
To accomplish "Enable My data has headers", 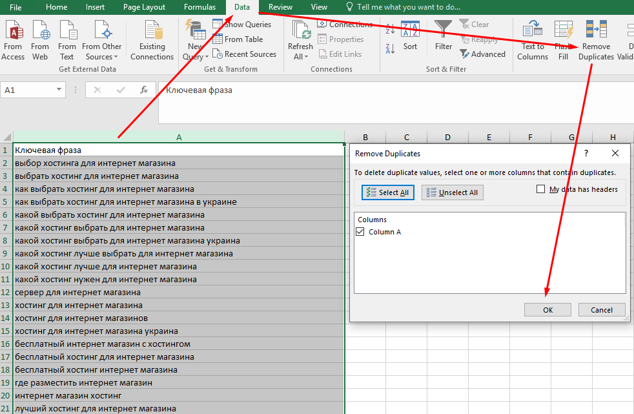I will click(x=540, y=189).
